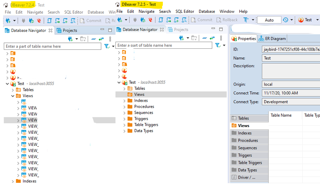The height and width of the screenshot is (187, 320).
Task: Select Tables section in Properties side list
Action: coord(249,118)
